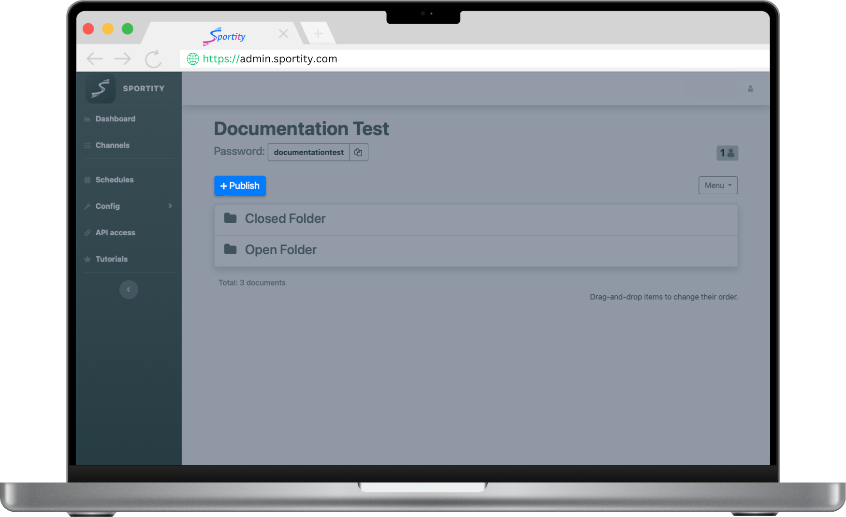Open the Schedules section
Screen dimensions: 846x517
pos(114,179)
